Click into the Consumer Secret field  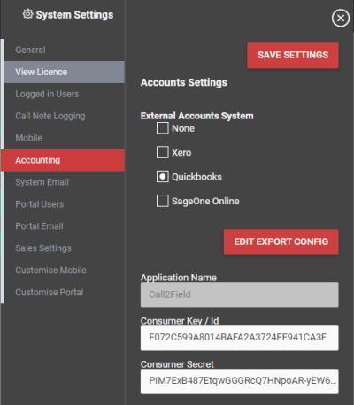click(240, 381)
